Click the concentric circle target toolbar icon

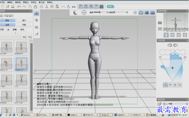(52, 7)
